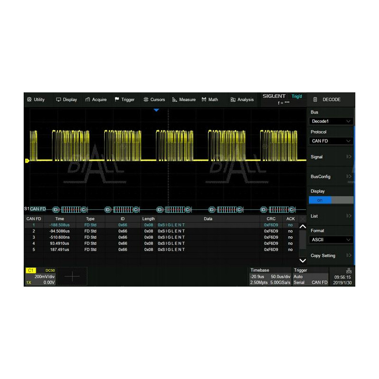Open the BusConfig submenu
The height and width of the screenshot is (379, 379).
331,177
